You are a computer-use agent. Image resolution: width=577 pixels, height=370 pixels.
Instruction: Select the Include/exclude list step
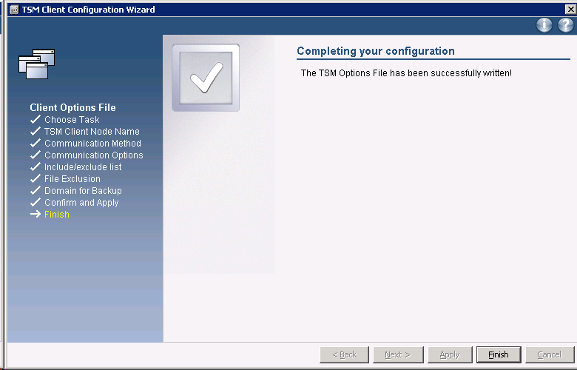(x=83, y=167)
